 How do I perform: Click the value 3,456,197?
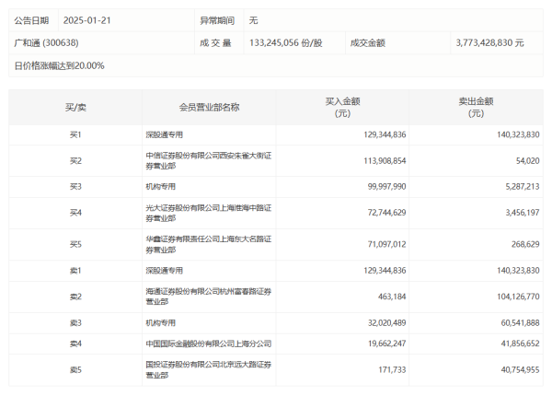523,213
